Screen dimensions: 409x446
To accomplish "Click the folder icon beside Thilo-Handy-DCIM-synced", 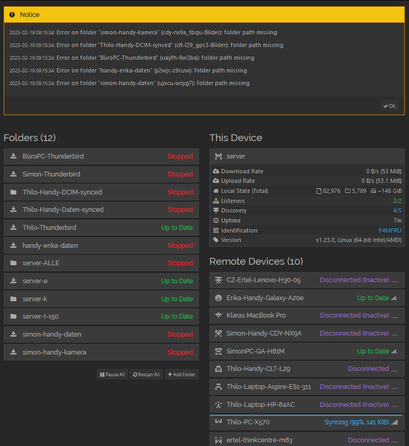I will click(13, 192).
